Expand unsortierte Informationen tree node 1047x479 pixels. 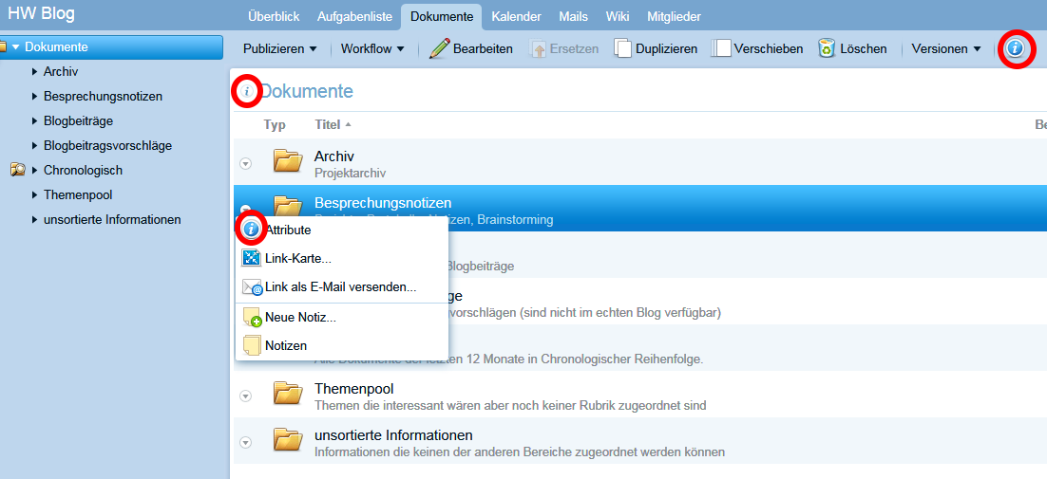tap(35, 219)
